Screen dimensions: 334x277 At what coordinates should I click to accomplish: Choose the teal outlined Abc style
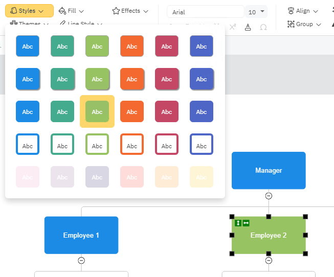[x=62, y=144]
